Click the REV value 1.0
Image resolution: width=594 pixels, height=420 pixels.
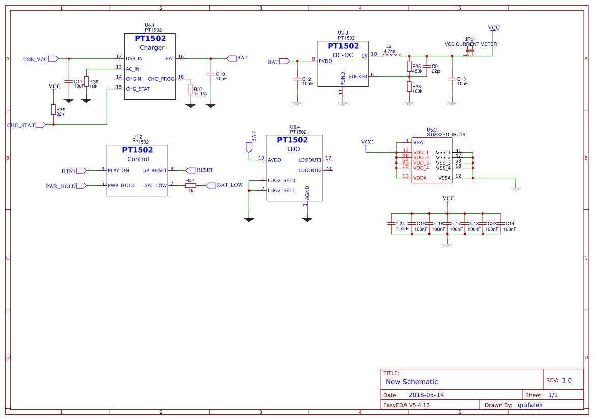tap(567, 380)
